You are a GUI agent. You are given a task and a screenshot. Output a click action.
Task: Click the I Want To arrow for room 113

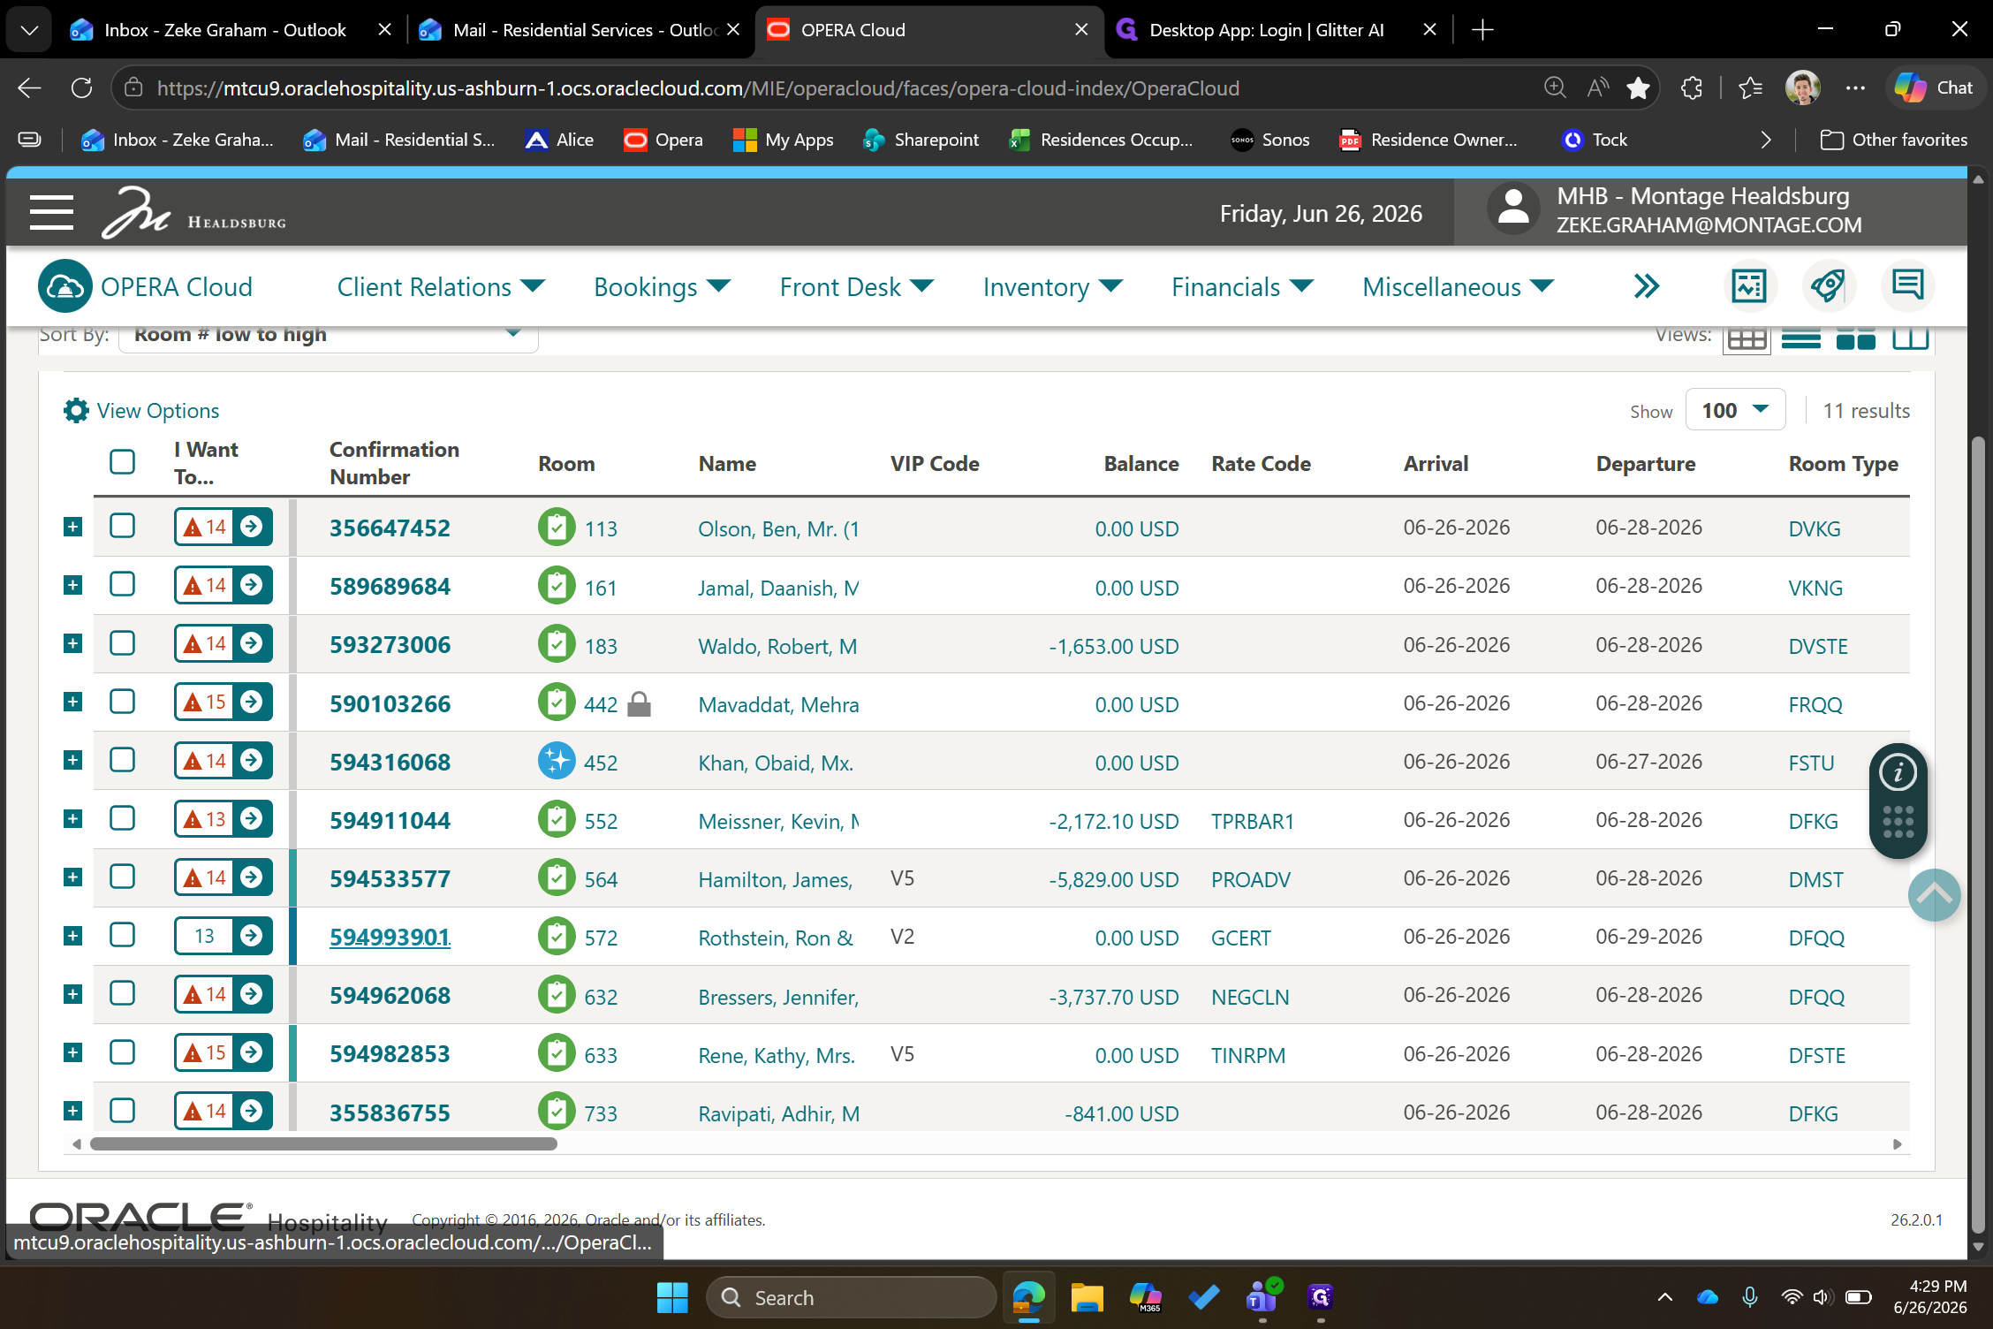coord(252,527)
